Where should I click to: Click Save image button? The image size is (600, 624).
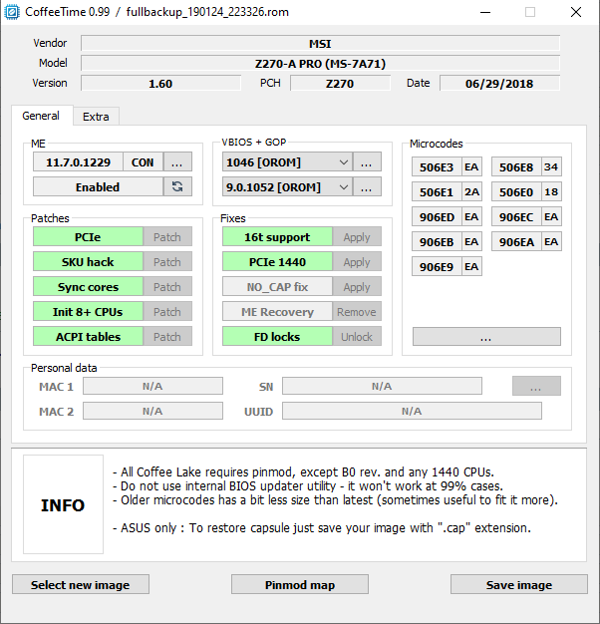[x=519, y=584]
